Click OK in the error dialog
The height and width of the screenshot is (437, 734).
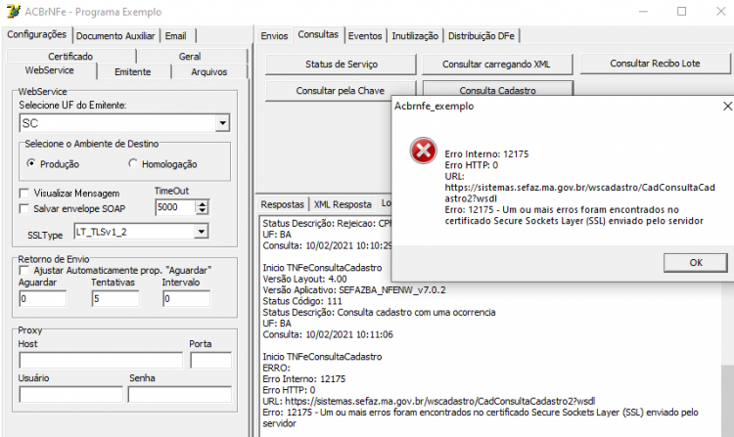coord(696,263)
